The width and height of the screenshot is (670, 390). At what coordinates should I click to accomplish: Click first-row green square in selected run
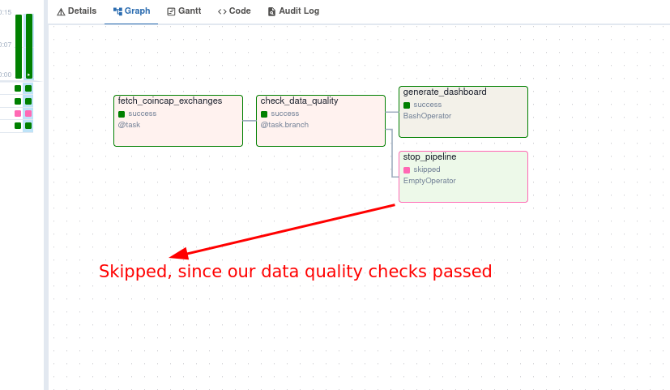coord(28,88)
